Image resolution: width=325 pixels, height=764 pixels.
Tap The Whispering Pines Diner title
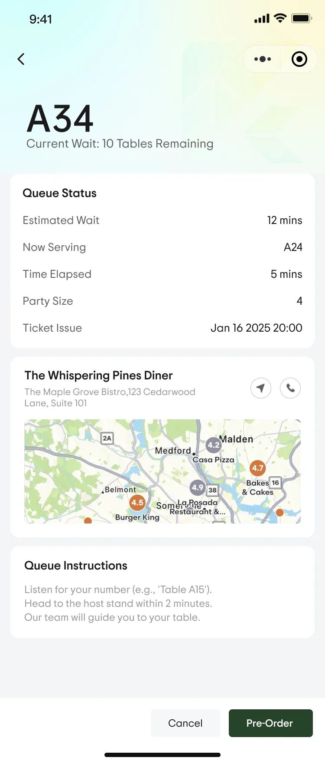coord(98,375)
